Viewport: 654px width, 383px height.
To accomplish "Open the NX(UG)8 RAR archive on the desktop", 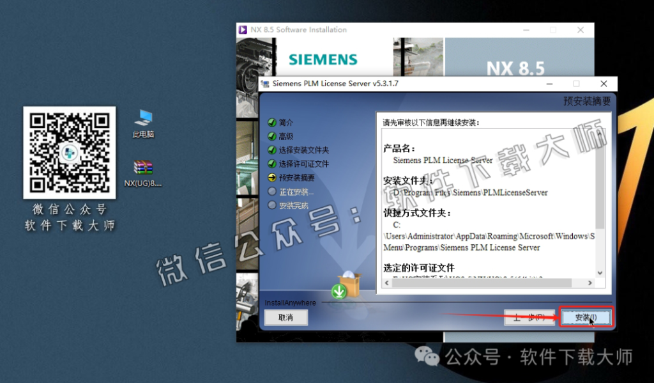I will [142, 168].
